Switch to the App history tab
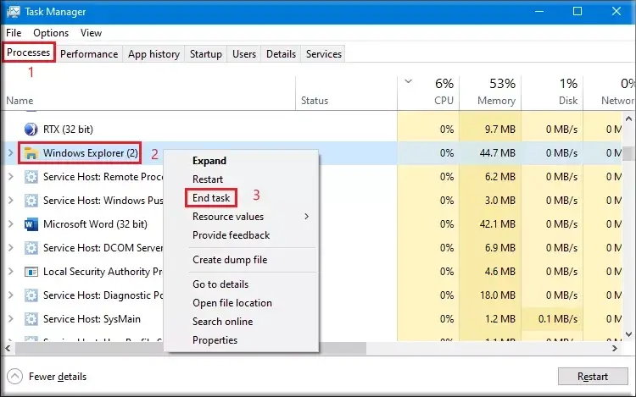The image size is (636, 397). click(x=153, y=54)
